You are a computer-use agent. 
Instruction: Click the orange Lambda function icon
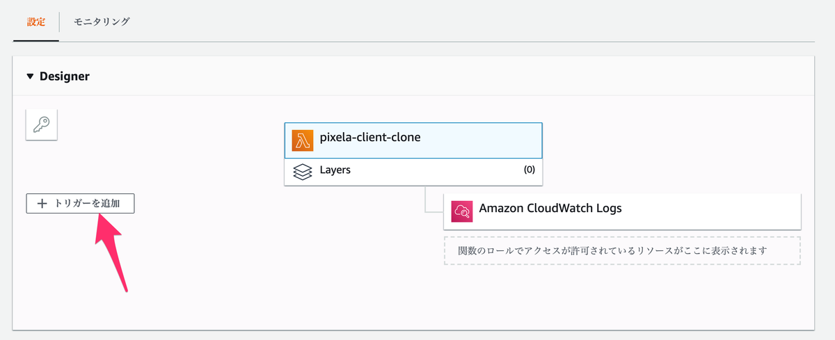(x=303, y=140)
